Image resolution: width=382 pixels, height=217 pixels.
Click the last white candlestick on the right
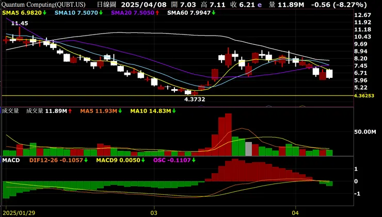pos(329,74)
